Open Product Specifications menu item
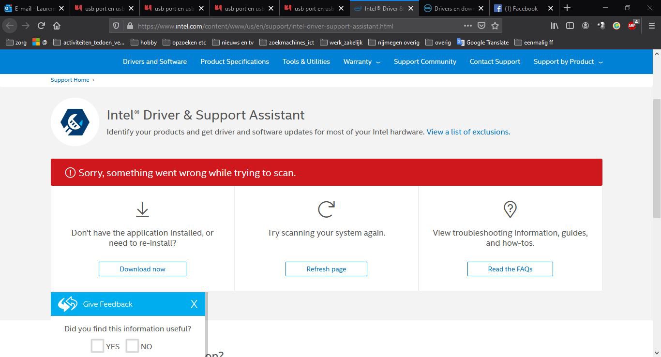Screen dimensions: 661x357 click(x=235, y=61)
